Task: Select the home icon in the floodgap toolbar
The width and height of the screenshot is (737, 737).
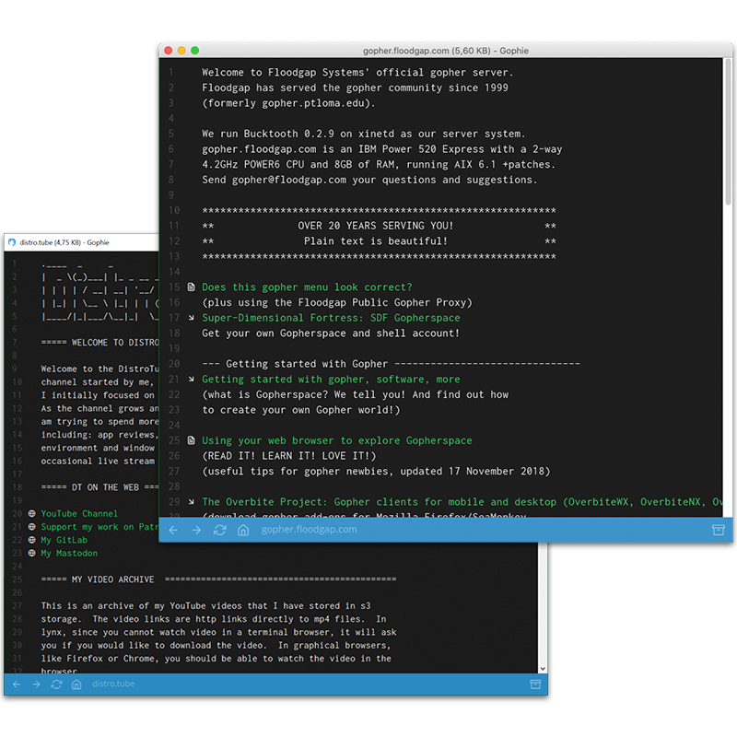Action: click(x=245, y=530)
